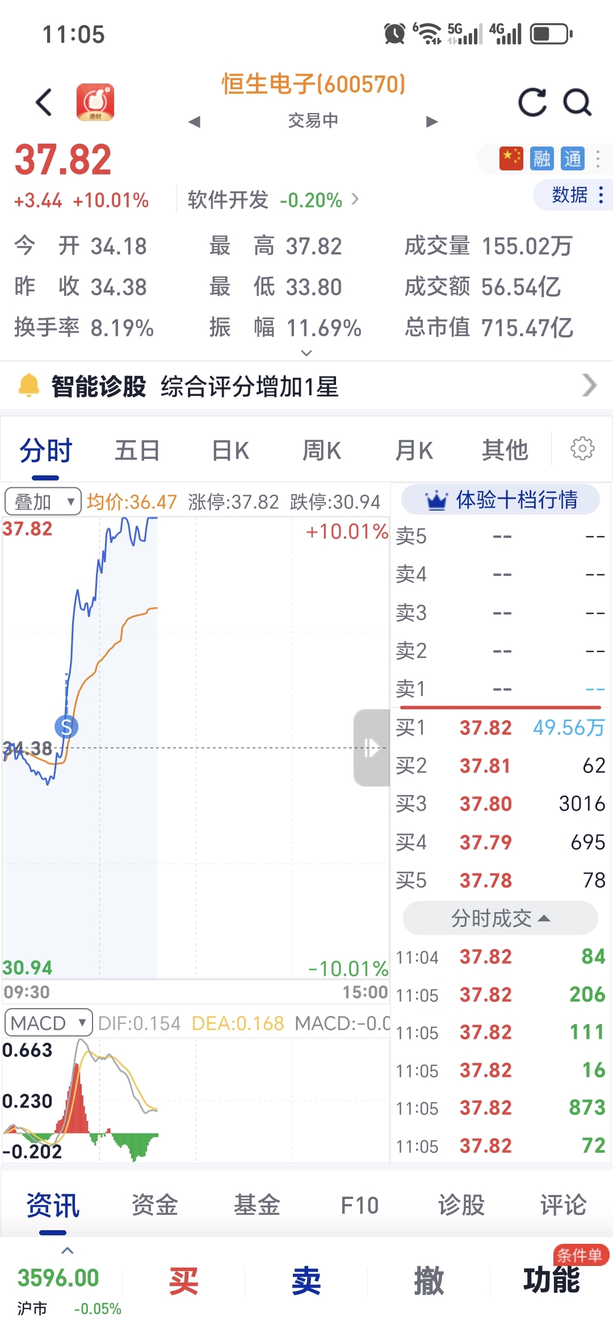Tap the 5G signal status icon
The height and width of the screenshot is (1329, 613).
click(465, 34)
